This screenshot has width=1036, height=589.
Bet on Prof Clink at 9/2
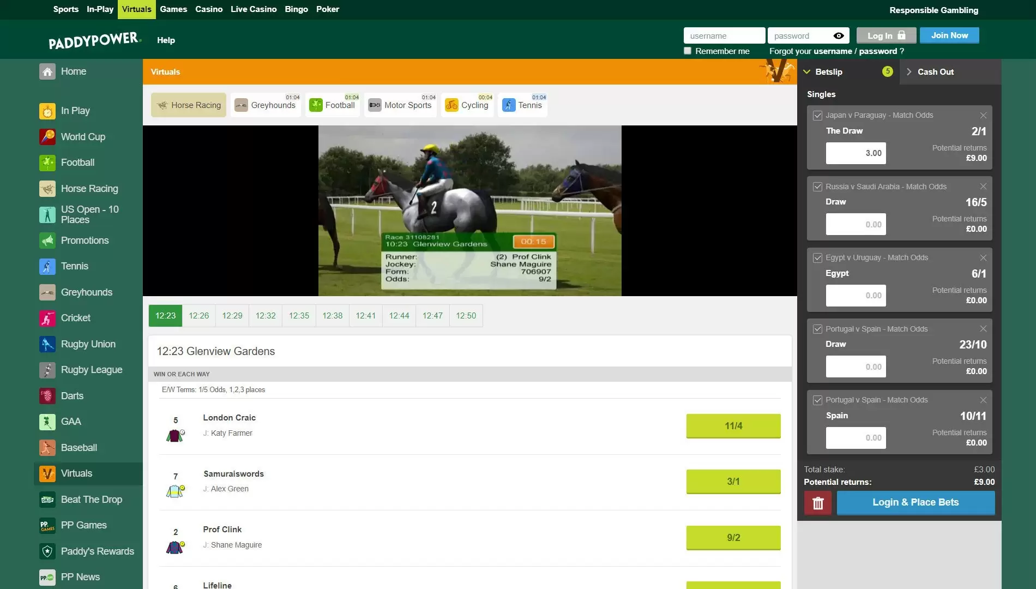[733, 538]
